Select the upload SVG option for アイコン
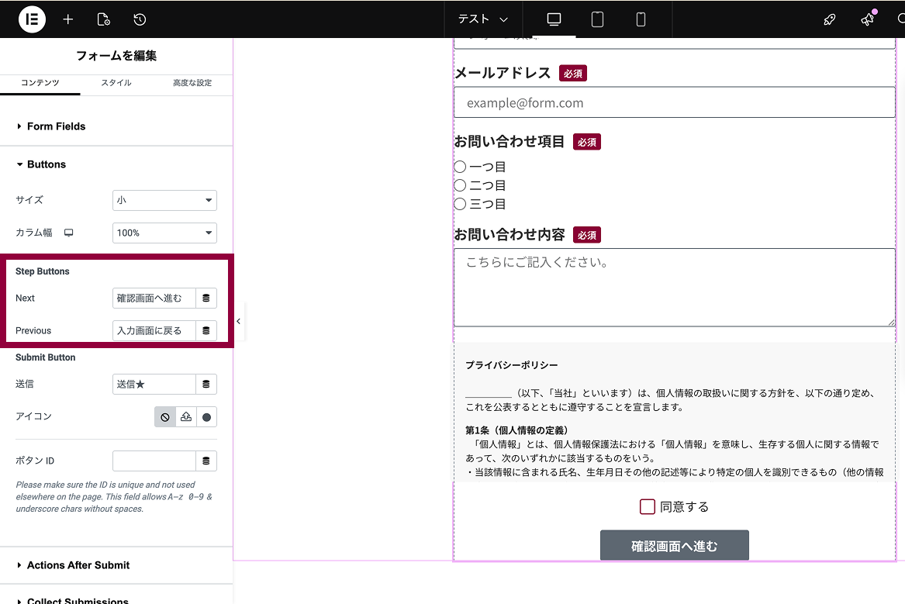 186,416
